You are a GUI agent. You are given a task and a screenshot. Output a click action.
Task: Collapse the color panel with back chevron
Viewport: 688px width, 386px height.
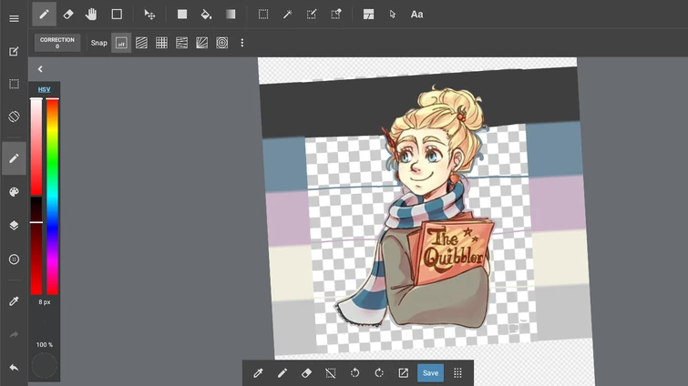(x=40, y=69)
